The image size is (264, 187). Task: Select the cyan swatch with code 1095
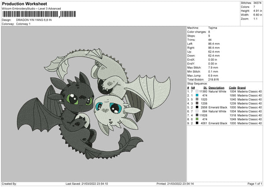pos(197,95)
